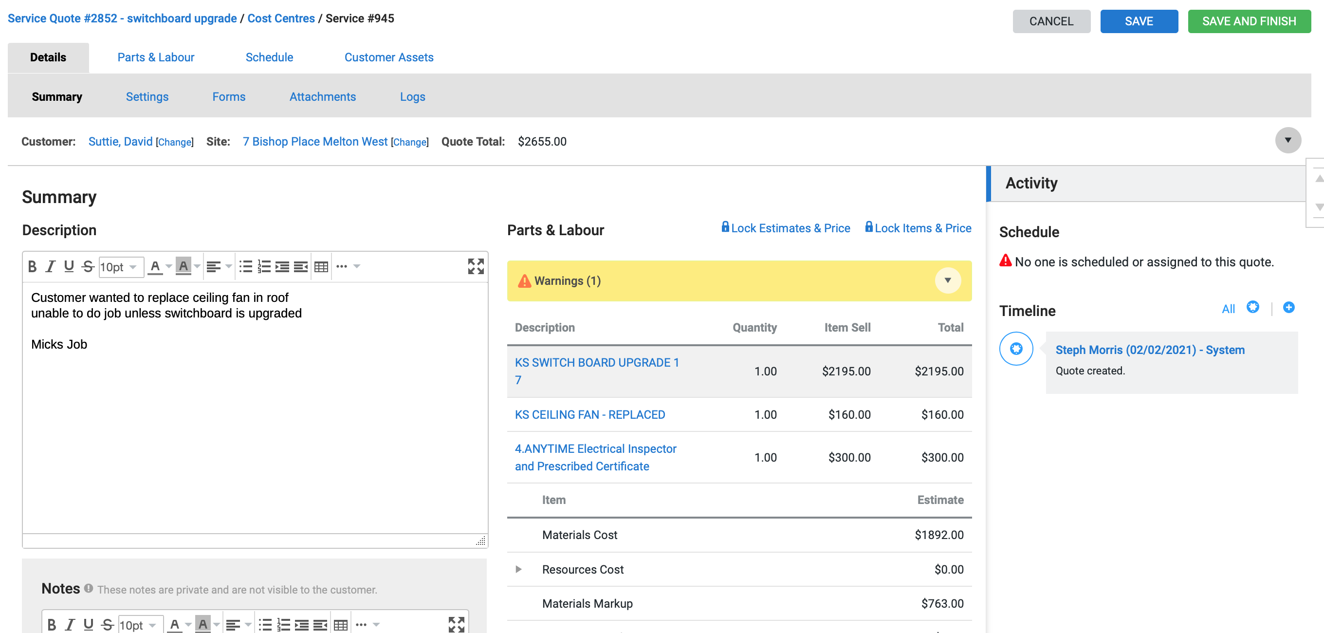Open text background color picker in Description
Screen dimensions: 1324x633
pyautogui.click(x=197, y=266)
